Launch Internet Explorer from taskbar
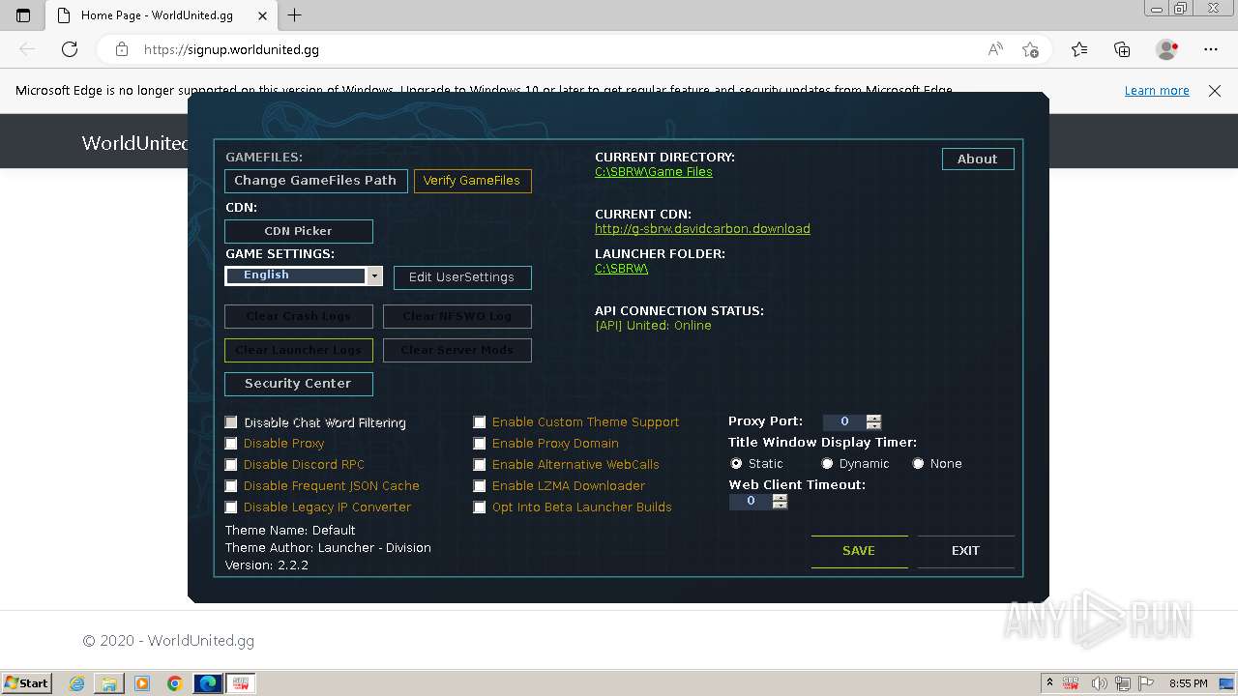The width and height of the screenshot is (1238, 696). pyautogui.click(x=77, y=683)
